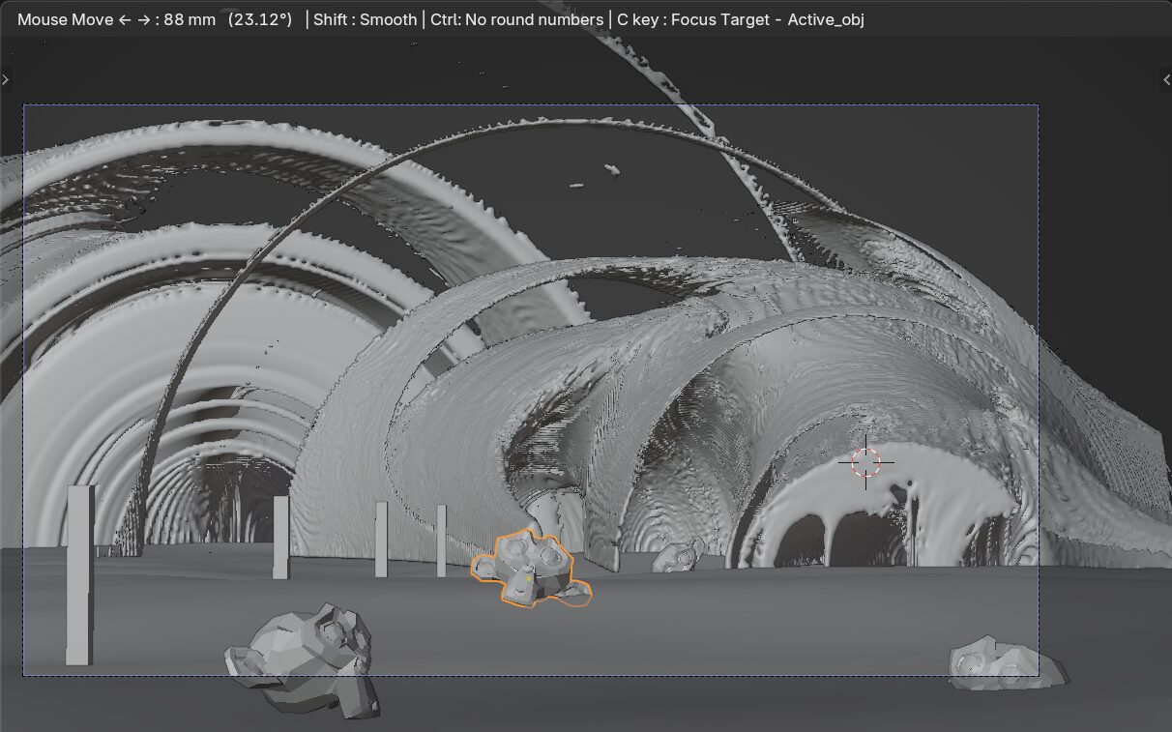This screenshot has height=732, width=1172.
Task: Expand the left toolbar edge arrow
Action: click(x=5, y=80)
